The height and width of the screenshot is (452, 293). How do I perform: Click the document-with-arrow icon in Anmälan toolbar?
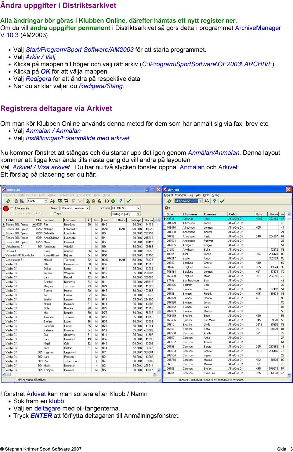click(22, 201)
